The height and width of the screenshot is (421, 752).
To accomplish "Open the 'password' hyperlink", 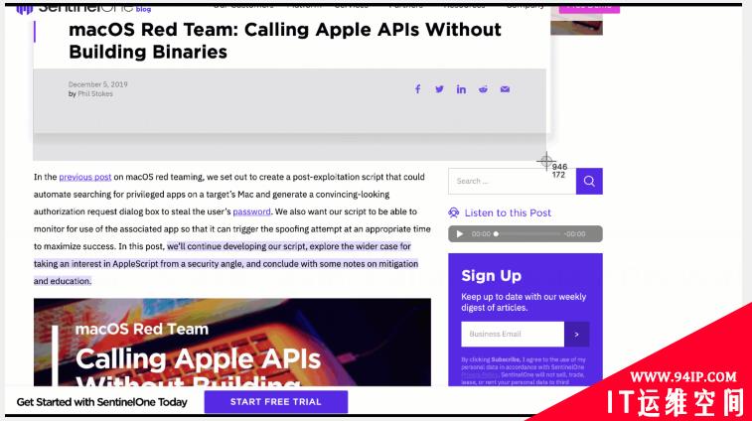I will 251,211.
